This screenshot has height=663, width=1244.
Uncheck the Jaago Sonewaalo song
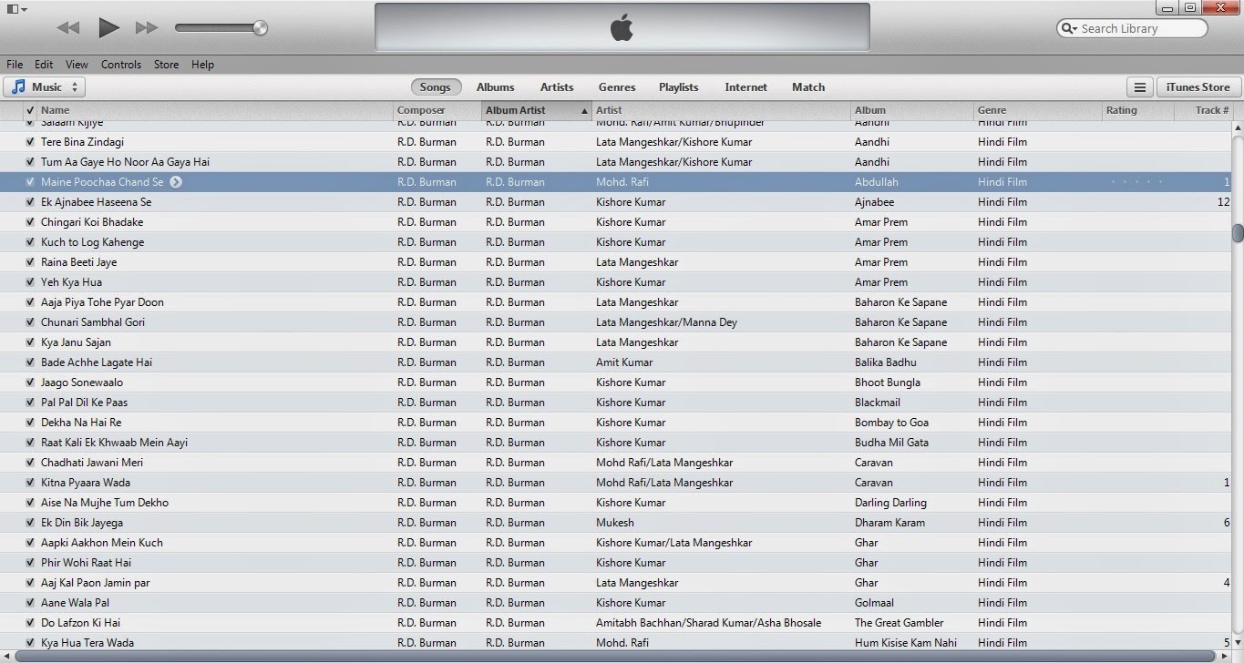[x=30, y=382]
